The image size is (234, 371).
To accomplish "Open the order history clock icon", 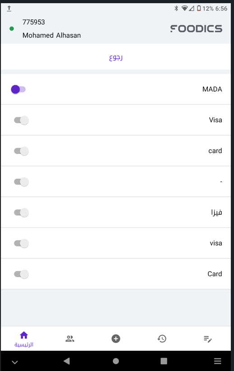I will [x=162, y=339].
